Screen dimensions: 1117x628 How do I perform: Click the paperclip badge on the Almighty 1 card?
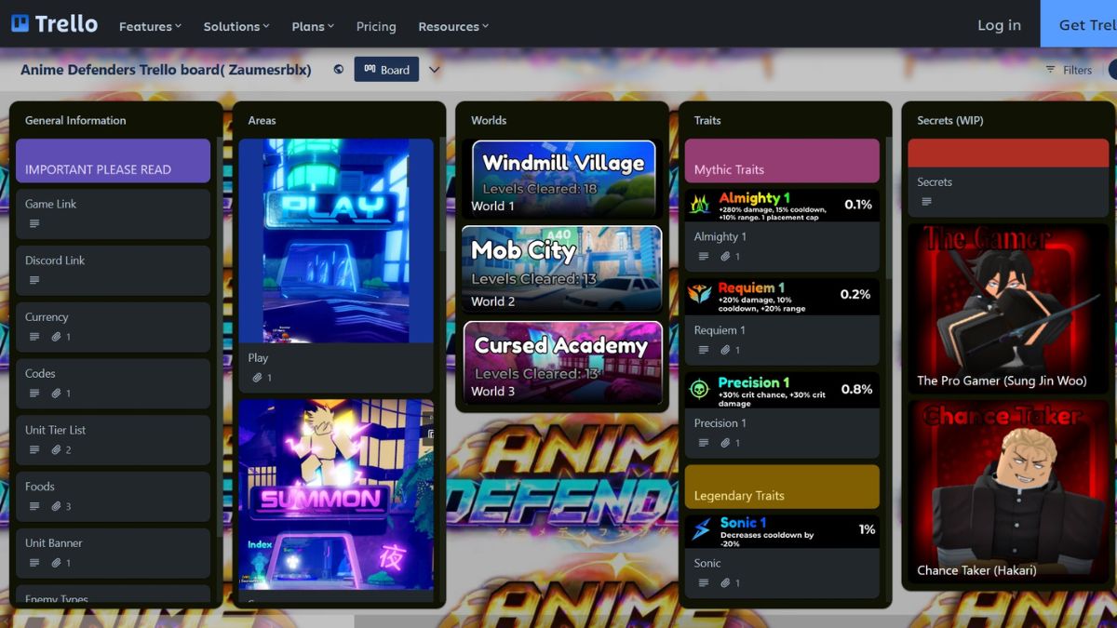tap(725, 257)
